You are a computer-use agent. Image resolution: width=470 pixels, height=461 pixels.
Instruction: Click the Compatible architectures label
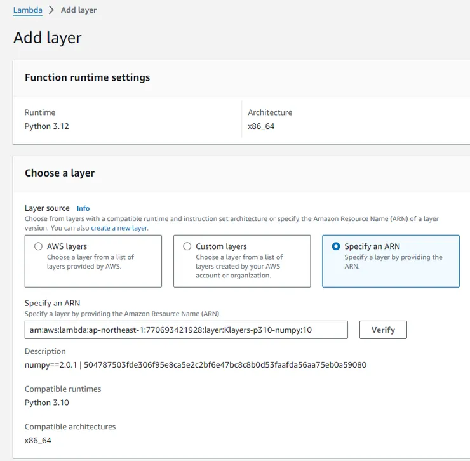coord(70,427)
